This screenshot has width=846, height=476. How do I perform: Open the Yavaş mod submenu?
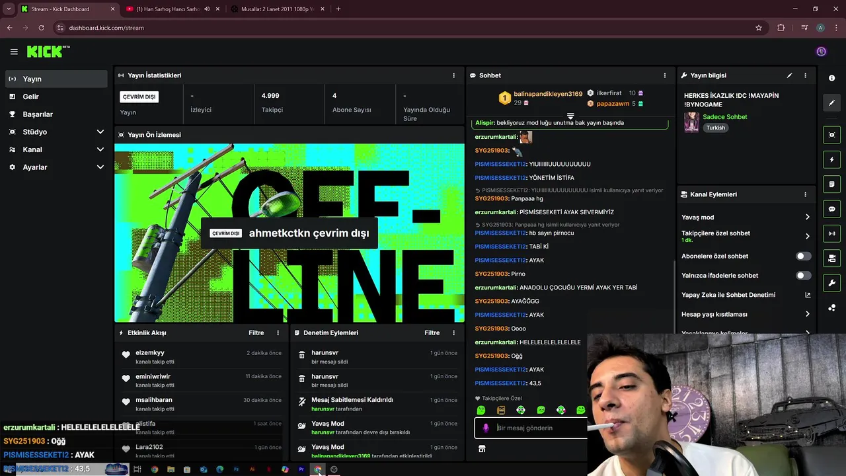(746, 217)
